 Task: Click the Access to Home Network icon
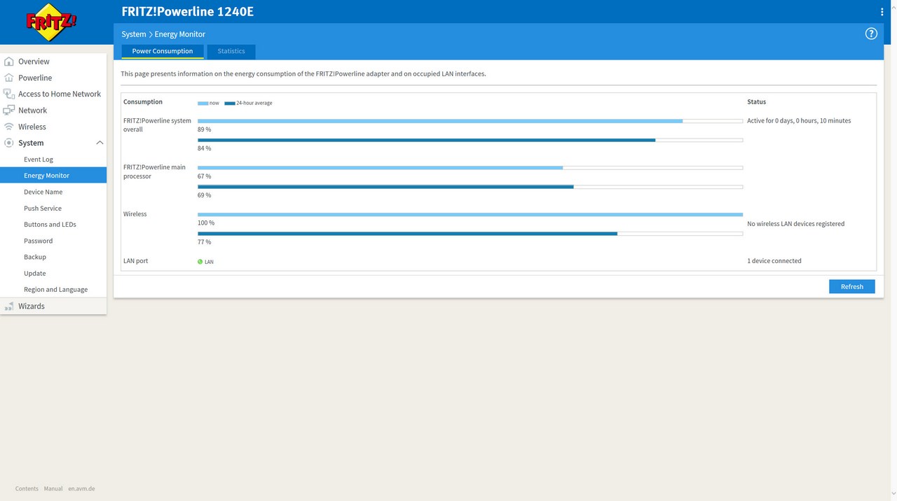click(8, 94)
